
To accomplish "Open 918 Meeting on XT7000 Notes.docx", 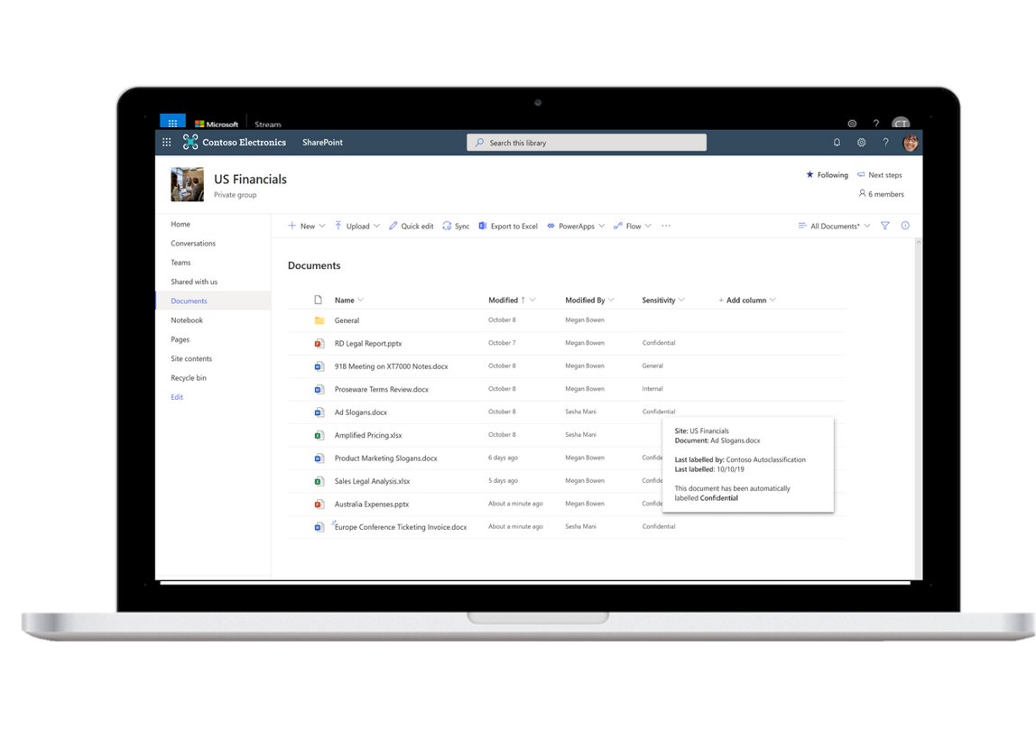I will point(391,366).
